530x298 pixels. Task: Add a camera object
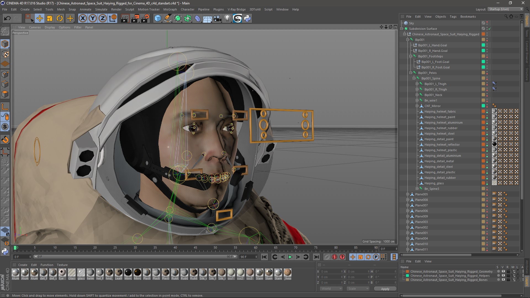[x=217, y=18]
